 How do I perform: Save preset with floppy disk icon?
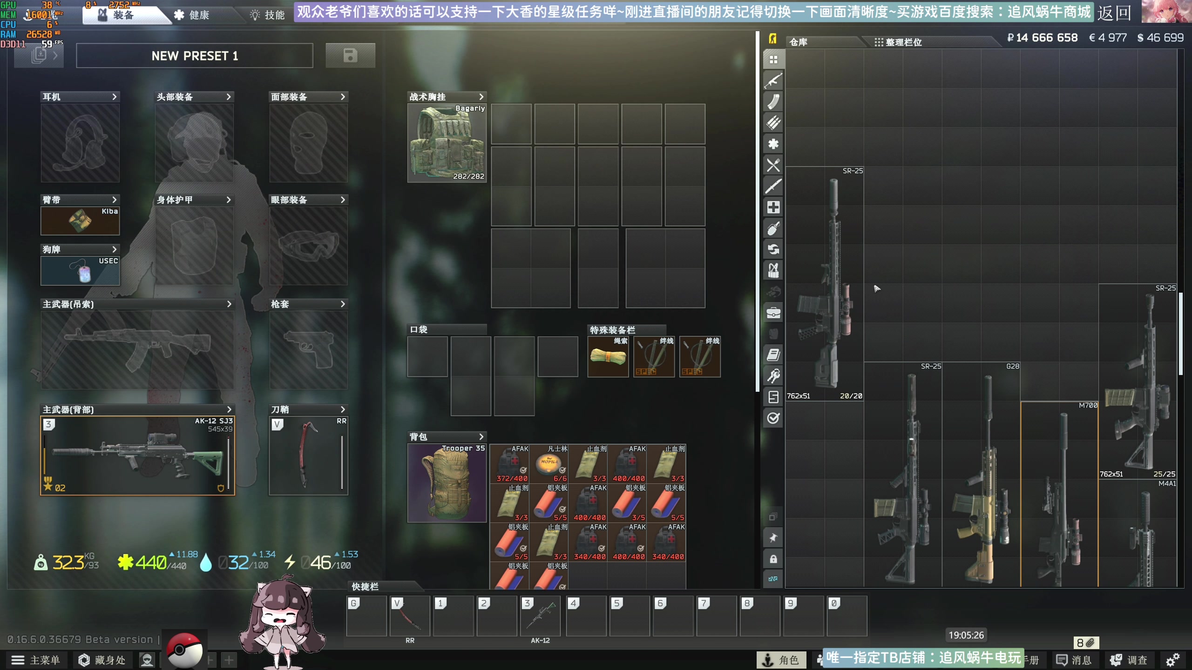coord(350,56)
